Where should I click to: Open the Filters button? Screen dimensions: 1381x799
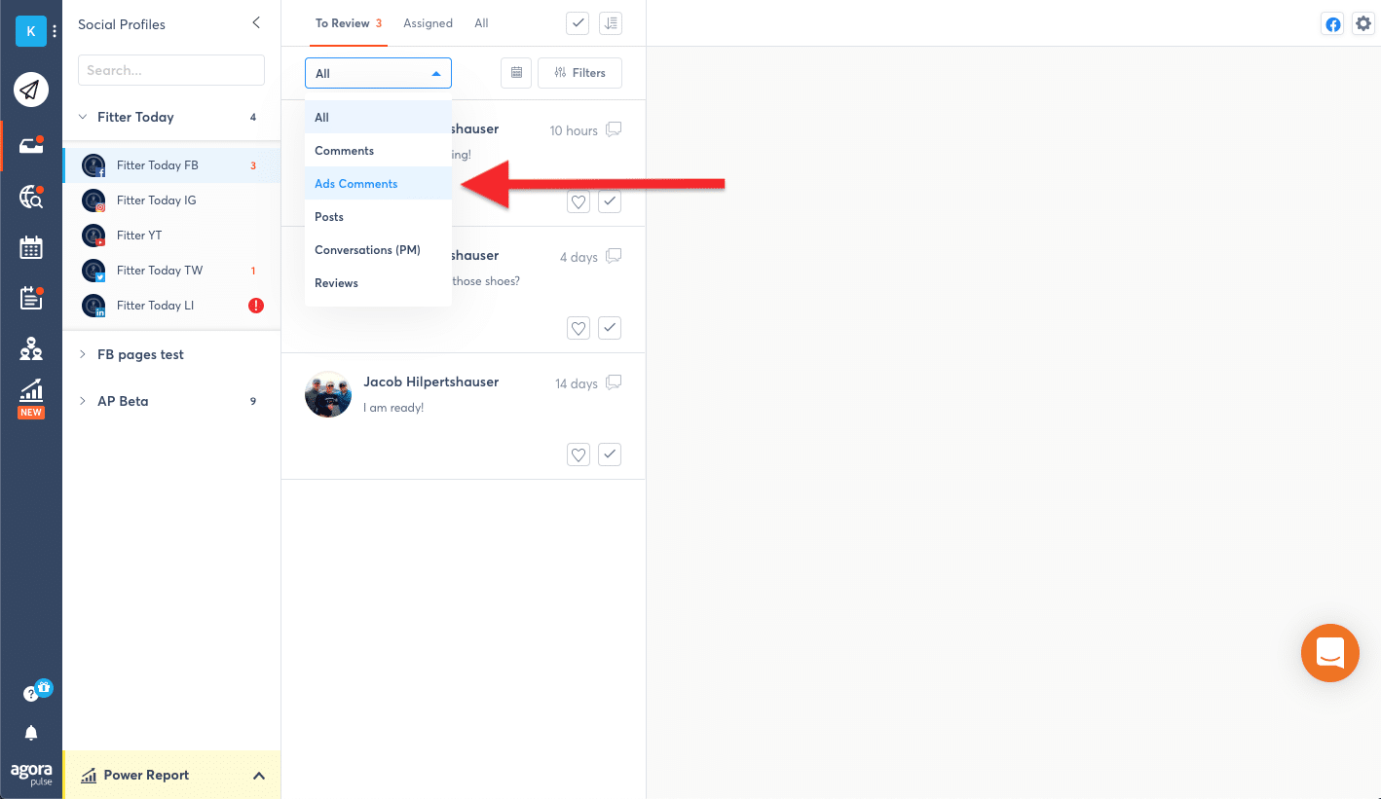(579, 72)
